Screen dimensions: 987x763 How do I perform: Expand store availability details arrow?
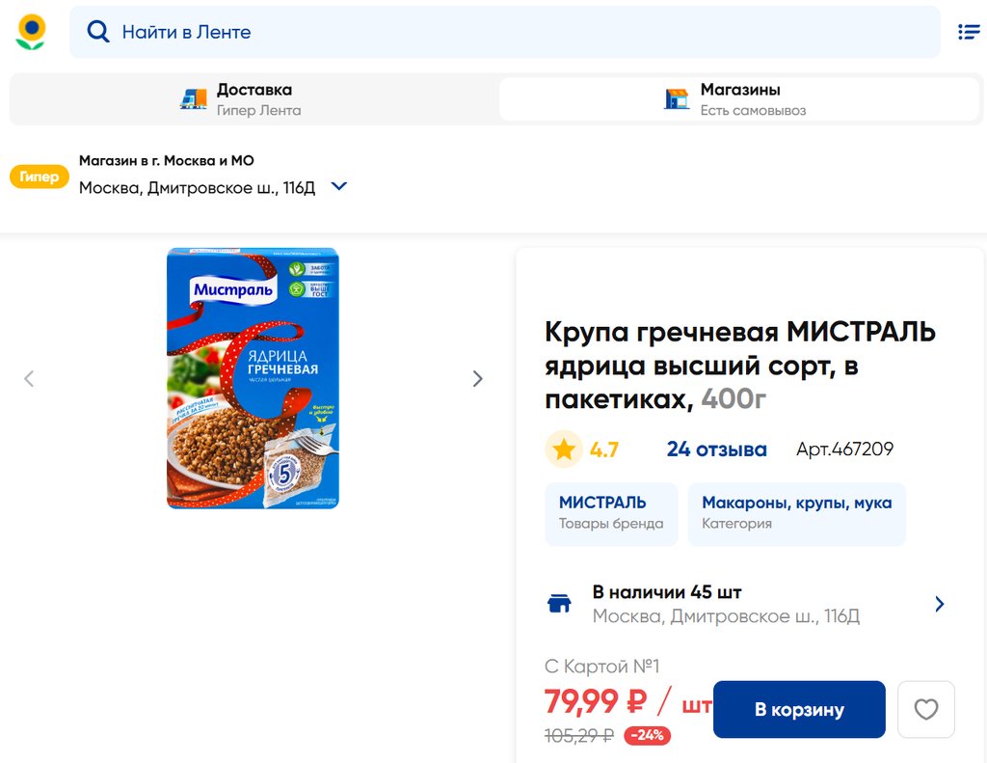940,604
